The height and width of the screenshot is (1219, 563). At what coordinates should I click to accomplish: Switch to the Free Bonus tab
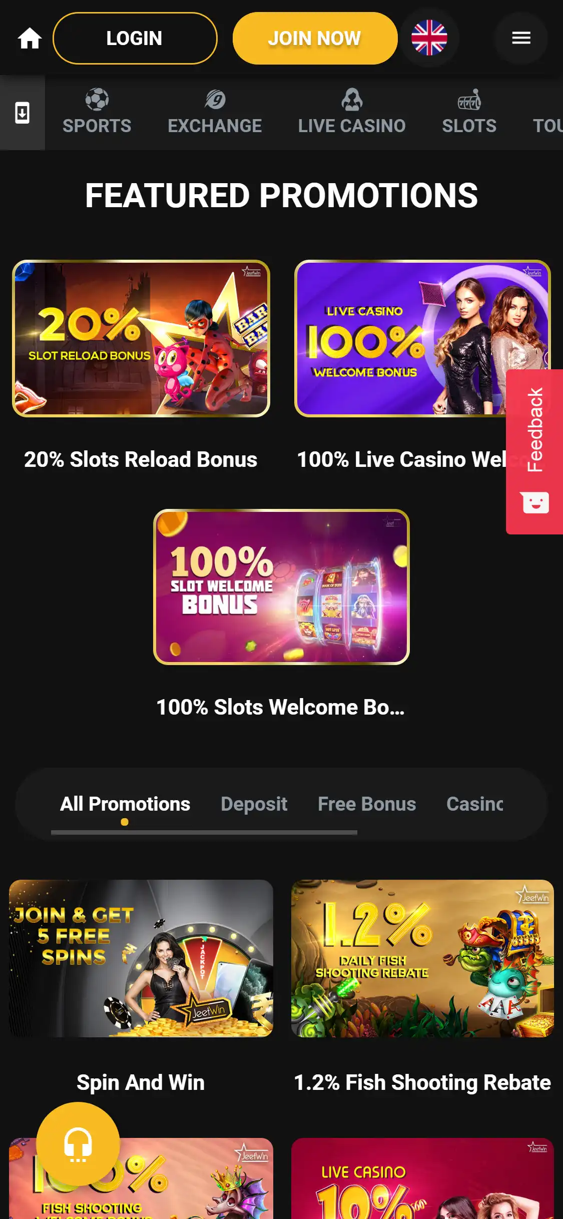(367, 804)
